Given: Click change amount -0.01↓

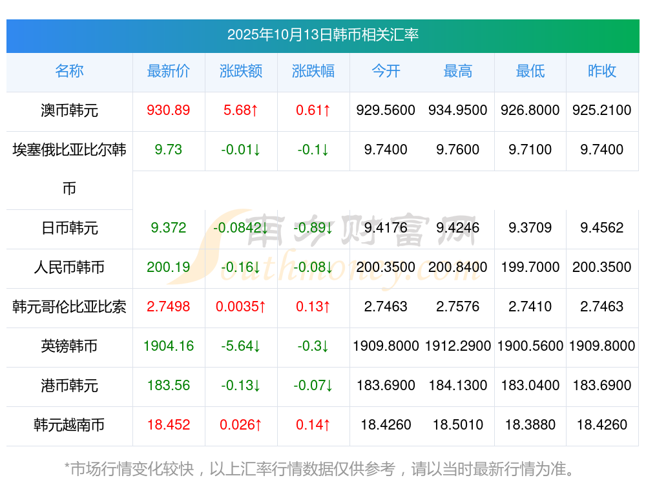Looking at the screenshot, I should pos(241,150).
